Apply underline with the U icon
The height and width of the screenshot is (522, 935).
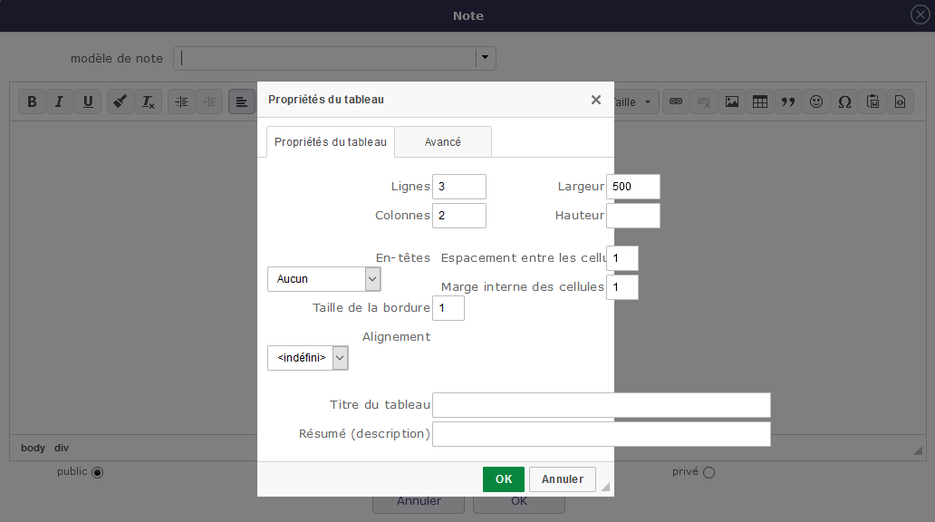click(x=87, y=101)
